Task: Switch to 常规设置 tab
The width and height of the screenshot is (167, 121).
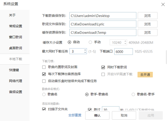Action: [15, 26]
